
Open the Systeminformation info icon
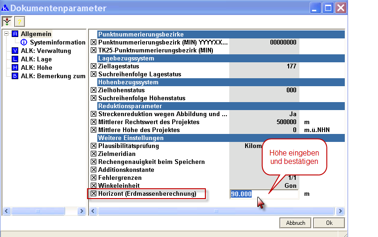click(24, 43)
